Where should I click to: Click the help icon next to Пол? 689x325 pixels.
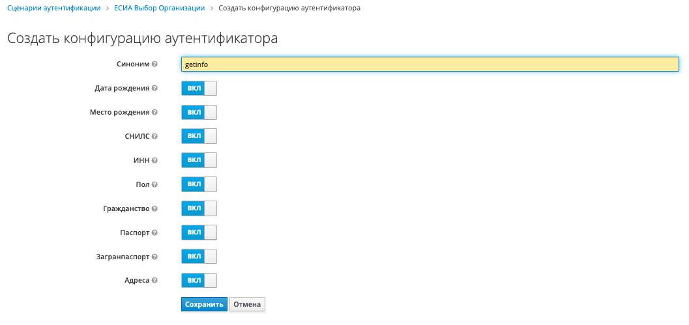coord(154,185)
